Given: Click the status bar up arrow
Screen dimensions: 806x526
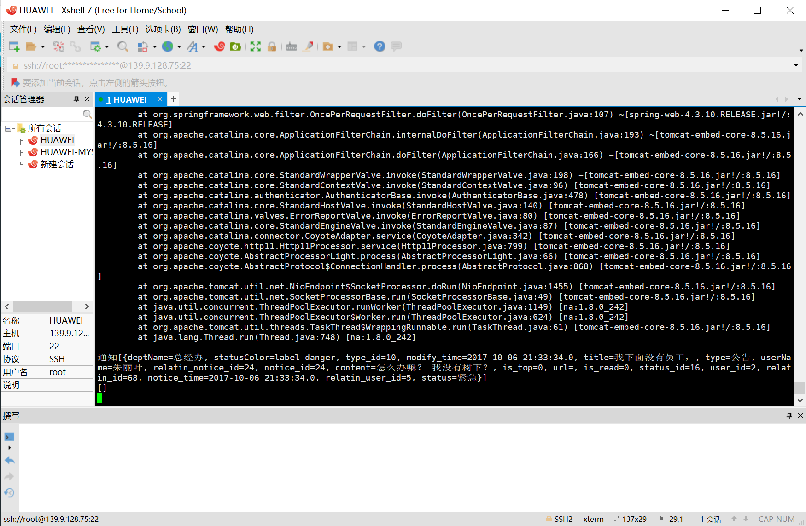Looking at the screenshot, I should coord(734,519).
